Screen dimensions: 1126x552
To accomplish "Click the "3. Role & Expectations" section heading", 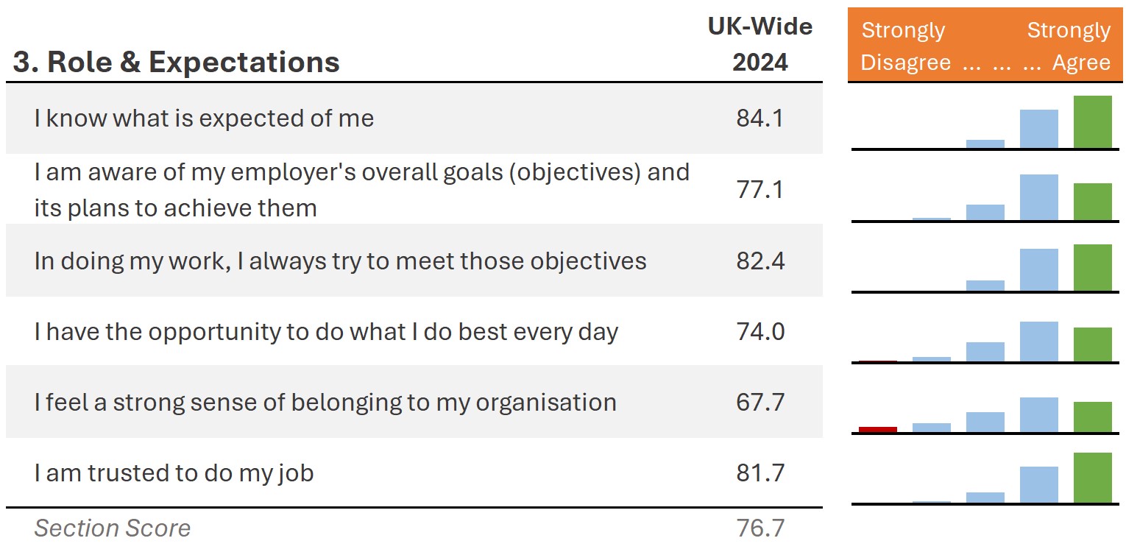I will click(x=177, y=63).
